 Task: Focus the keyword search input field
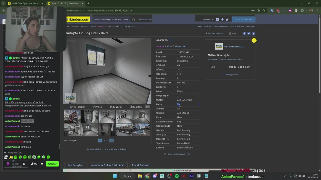click(x=111, y=19)
